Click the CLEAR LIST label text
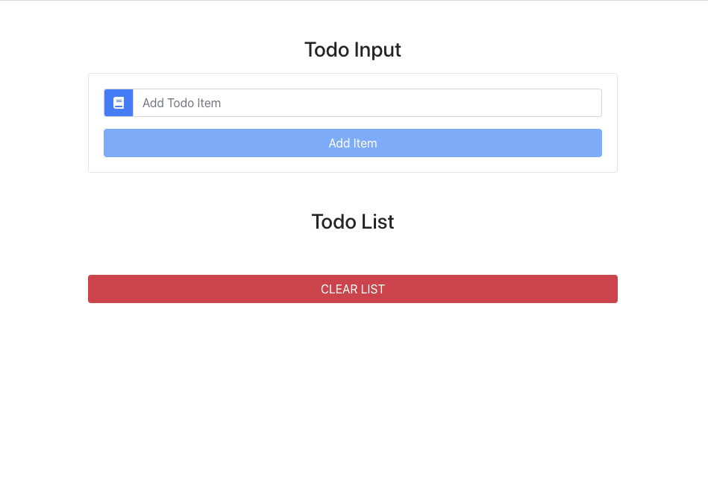Image resolution: width=708 pixels, height=496 pixels. (x=352, y=289)
